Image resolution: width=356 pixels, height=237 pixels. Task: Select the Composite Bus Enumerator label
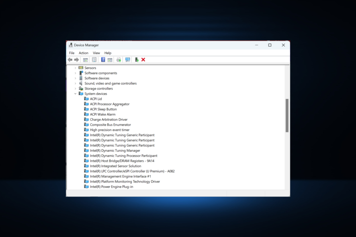click(110, 125)
